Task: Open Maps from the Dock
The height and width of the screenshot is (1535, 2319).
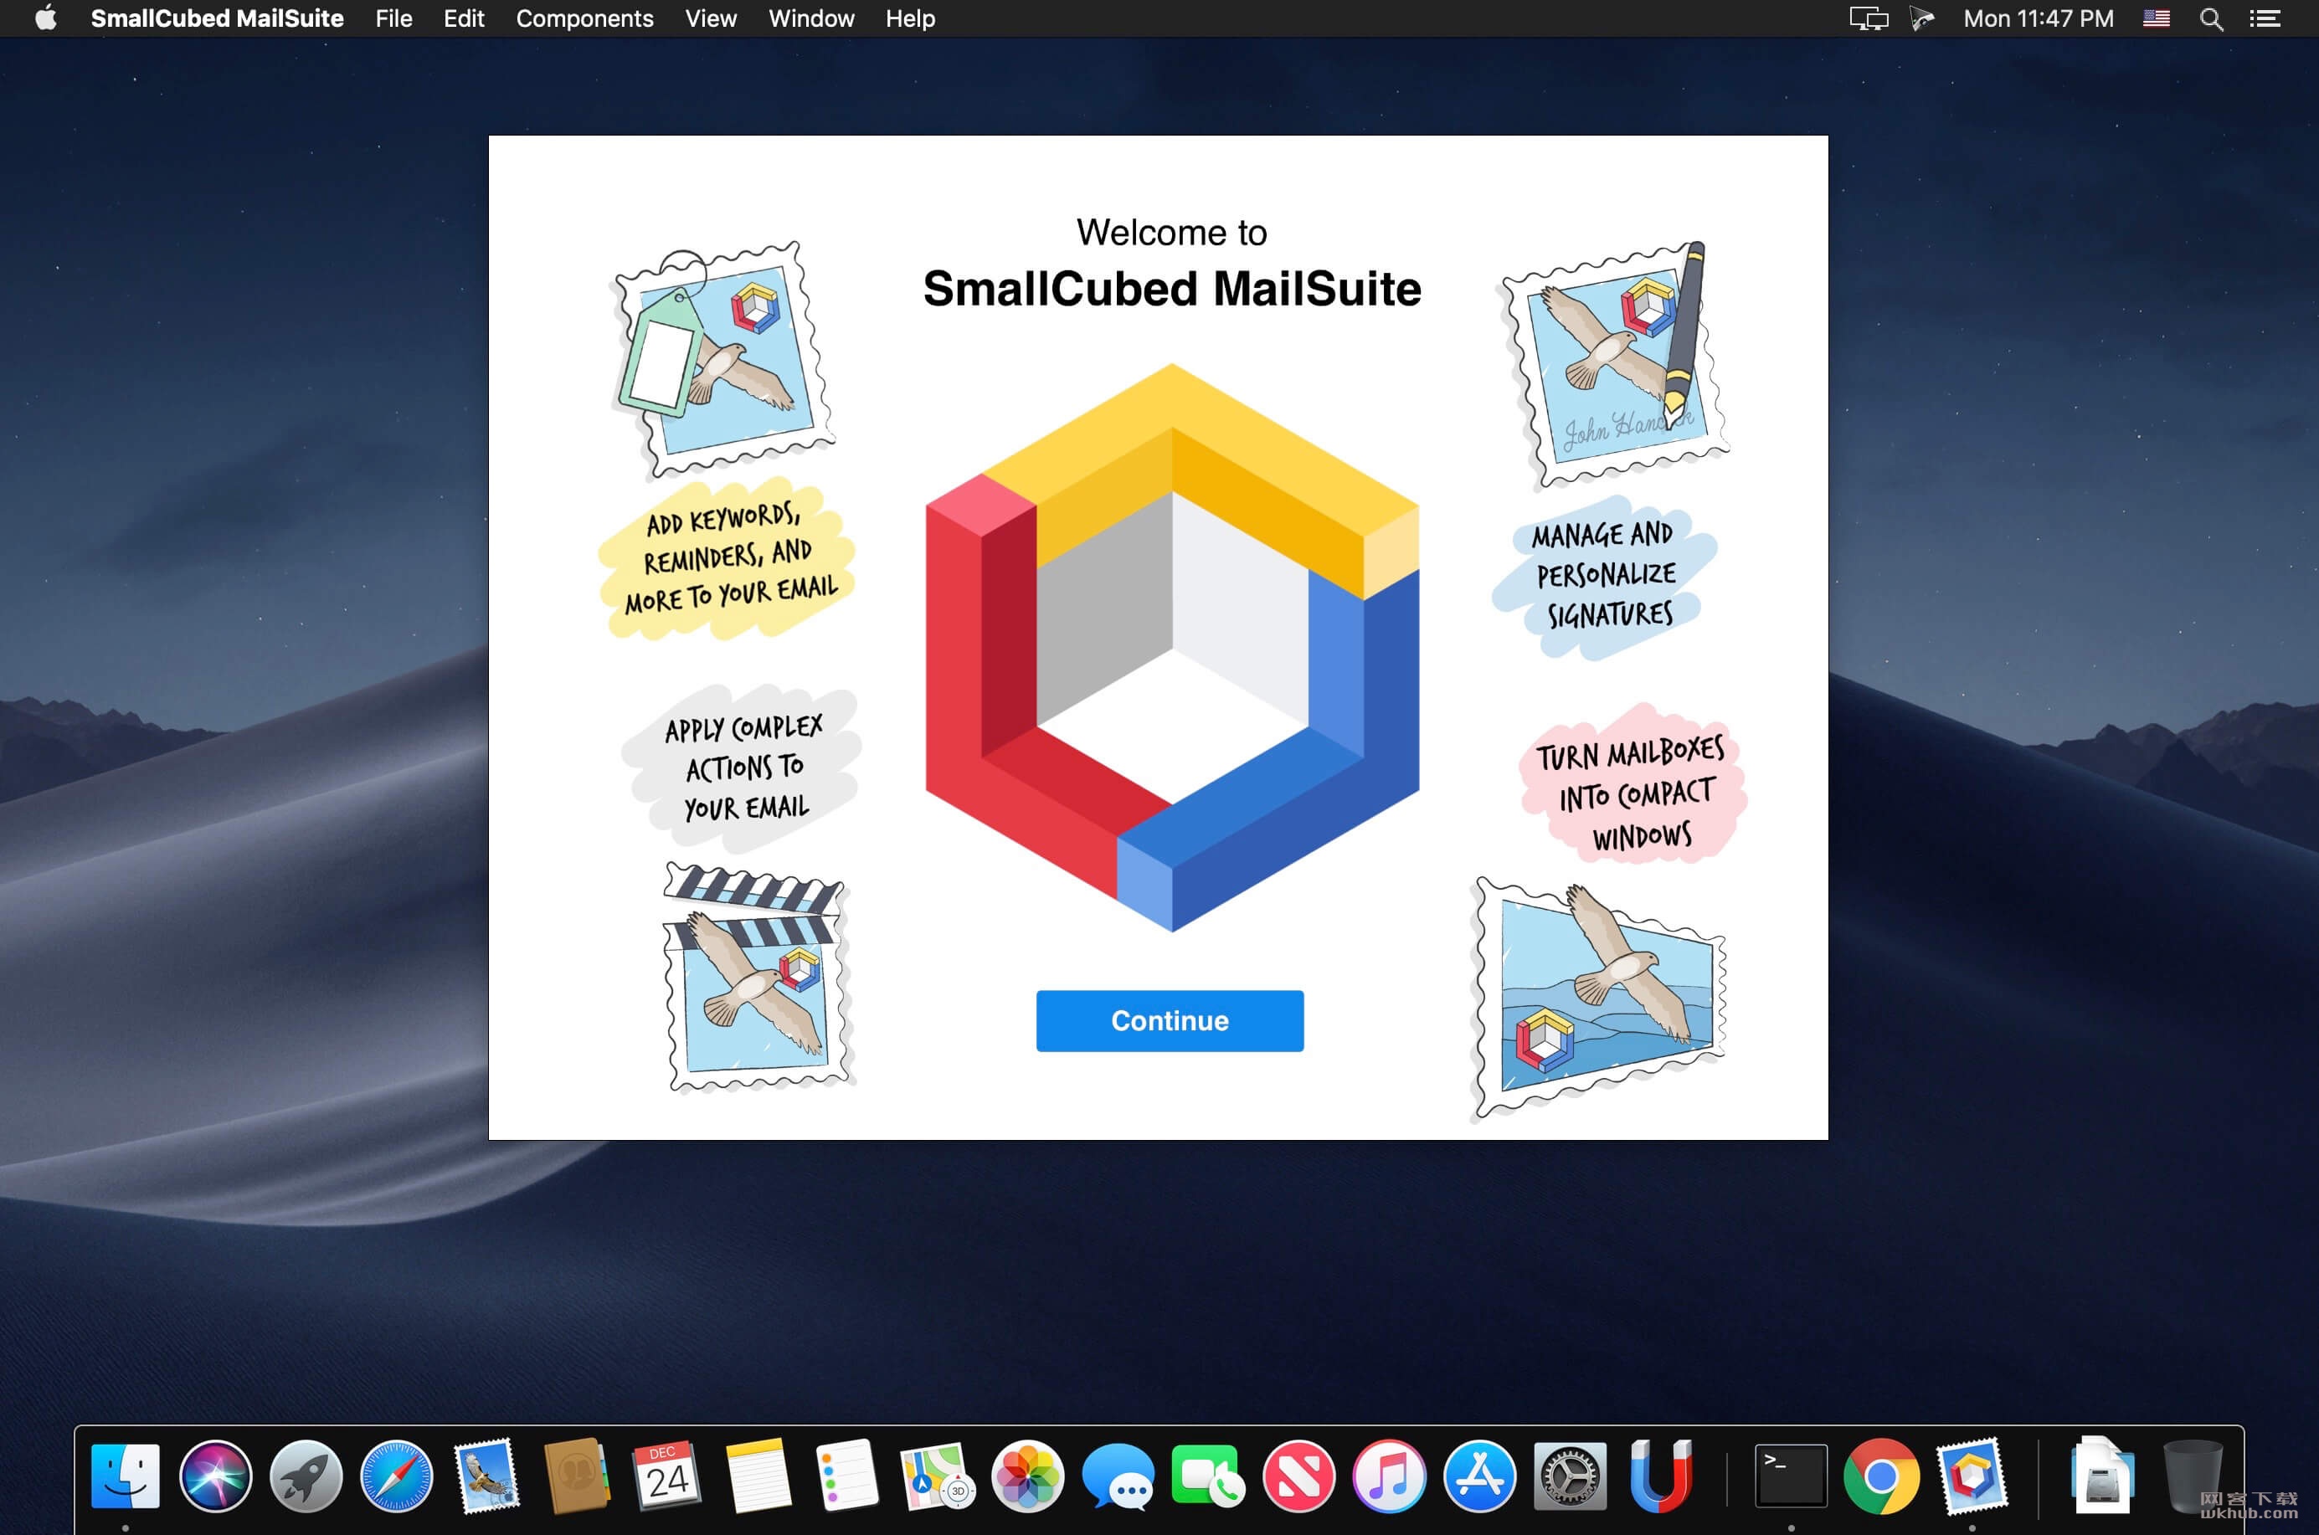Action: pos(937,1476)
